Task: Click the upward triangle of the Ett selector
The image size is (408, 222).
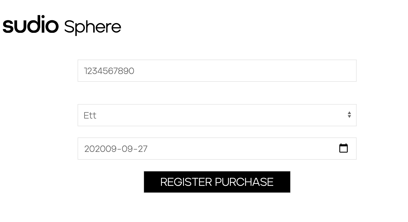Action: [x=349, y=113]
